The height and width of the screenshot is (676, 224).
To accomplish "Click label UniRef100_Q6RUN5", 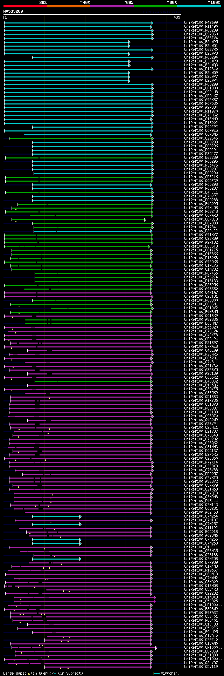I will (201, 135).
